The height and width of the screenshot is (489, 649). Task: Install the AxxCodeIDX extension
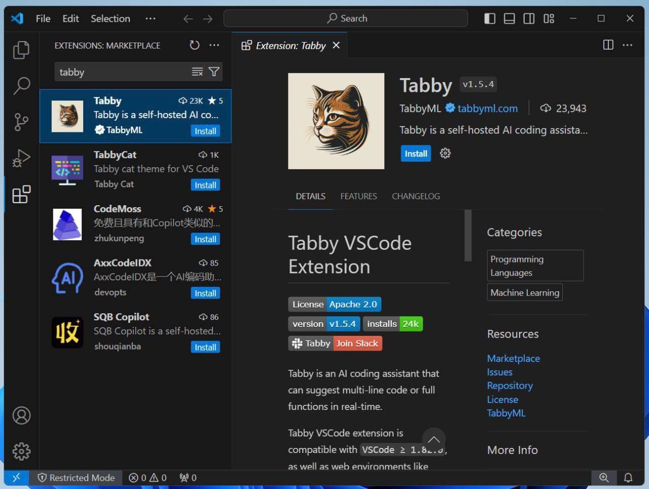(205, 293)
